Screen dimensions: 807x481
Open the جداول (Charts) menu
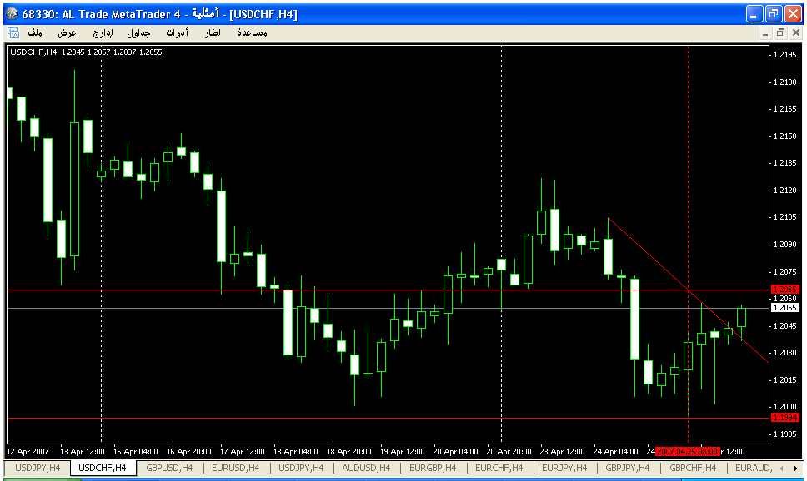[138, 33]
